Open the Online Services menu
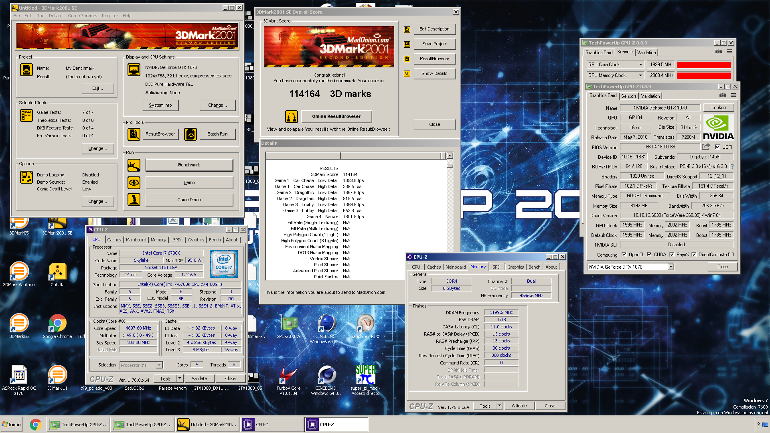The width and height of the screenshot is (770, 433). pyautogui.click(x=82, y=16)
